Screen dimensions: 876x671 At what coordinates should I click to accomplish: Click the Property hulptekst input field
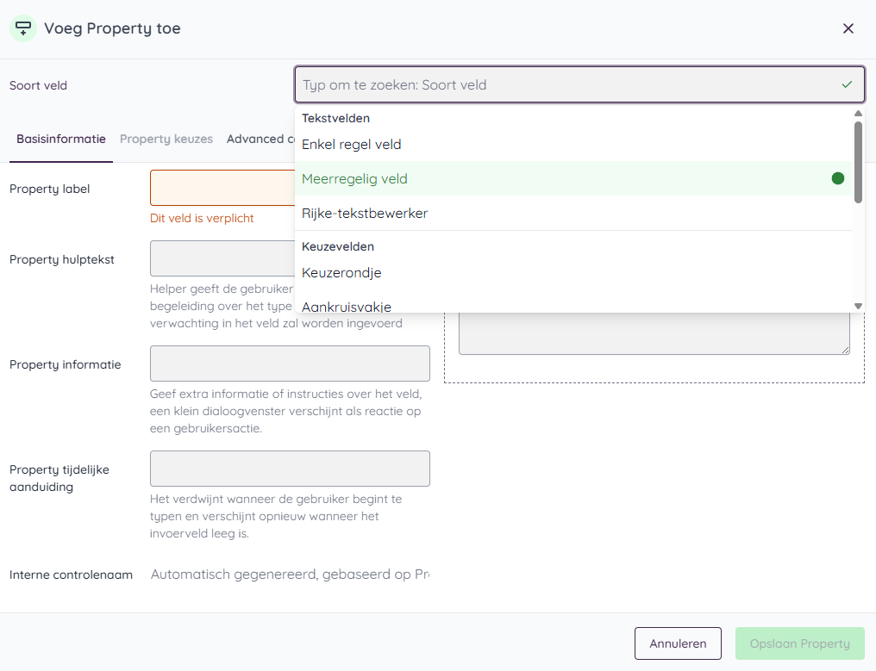222,258
